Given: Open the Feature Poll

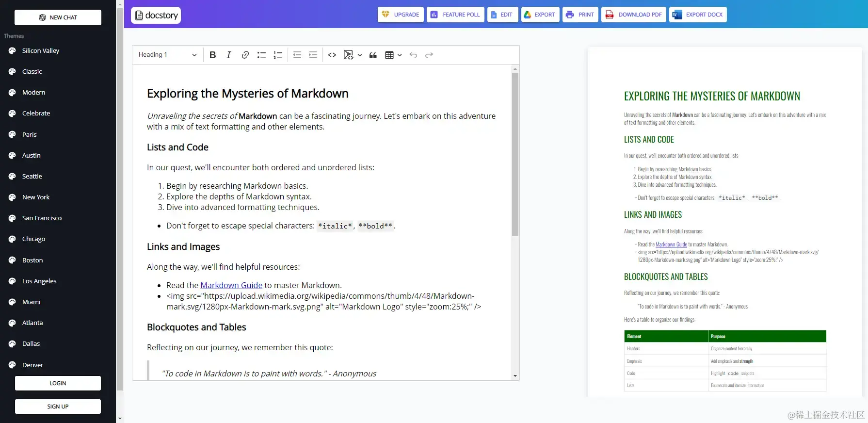Looking at the screenshot, I should [x=455, y=15].
